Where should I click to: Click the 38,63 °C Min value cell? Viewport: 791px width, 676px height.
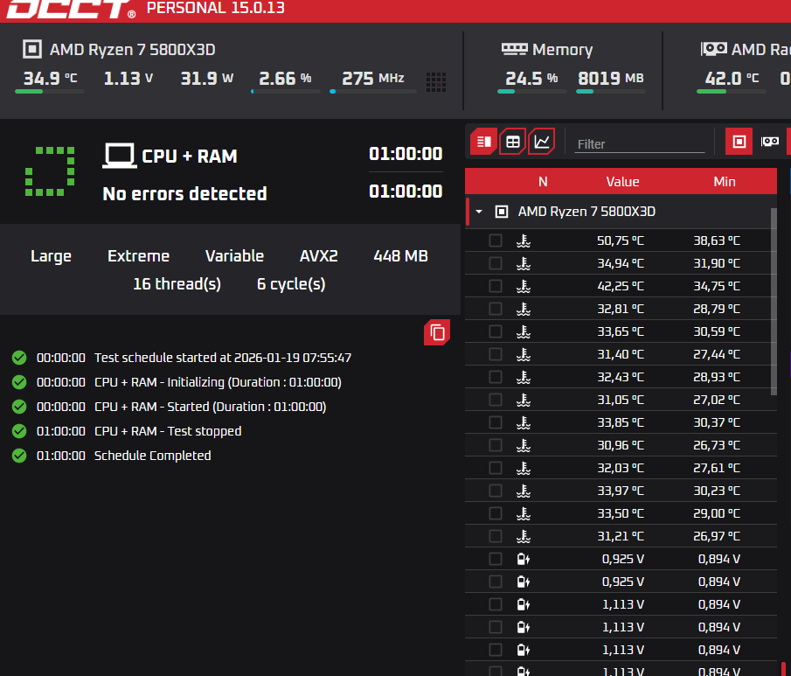pyautogui.click(x=717, y=240)
